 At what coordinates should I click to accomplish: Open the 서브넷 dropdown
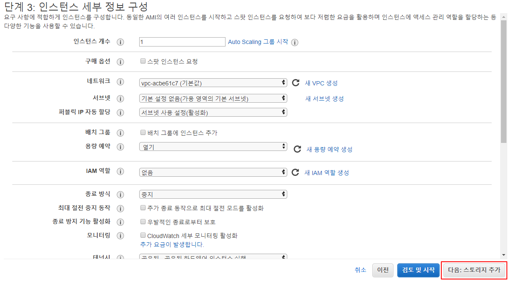point(213,99)
